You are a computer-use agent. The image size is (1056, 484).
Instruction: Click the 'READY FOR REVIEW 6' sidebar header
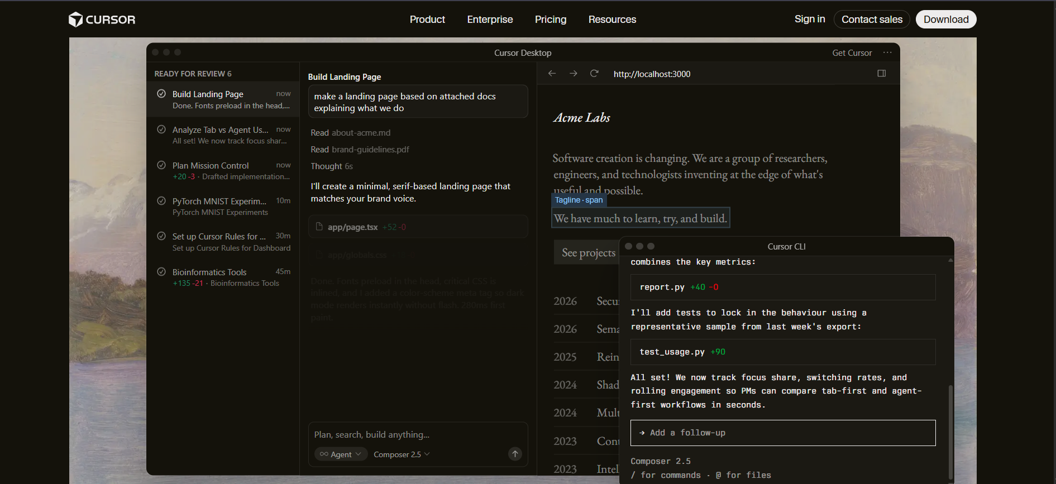point(193,74)
